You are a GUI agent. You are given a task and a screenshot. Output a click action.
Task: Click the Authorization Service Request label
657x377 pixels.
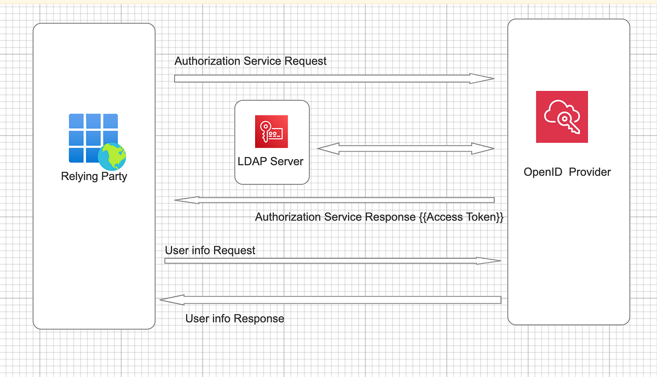coord(250,61)
